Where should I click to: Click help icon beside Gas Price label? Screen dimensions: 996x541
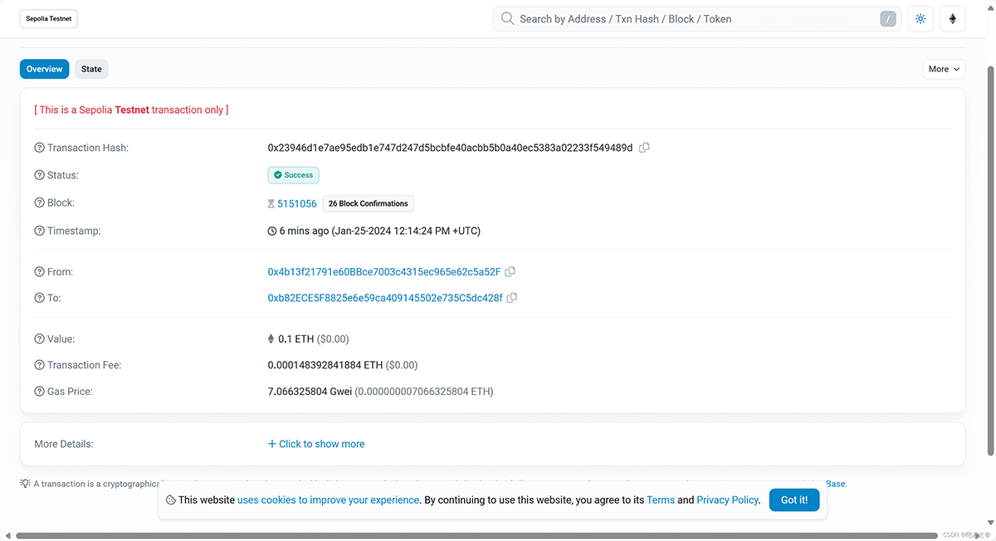point(39,392)
